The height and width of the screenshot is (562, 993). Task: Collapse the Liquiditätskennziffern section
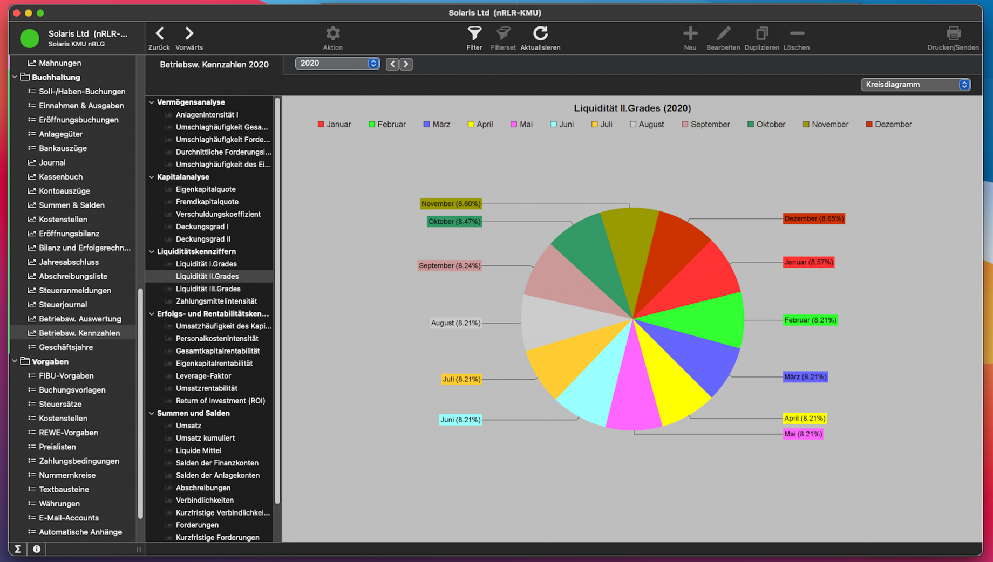click(x=152, y=252)
